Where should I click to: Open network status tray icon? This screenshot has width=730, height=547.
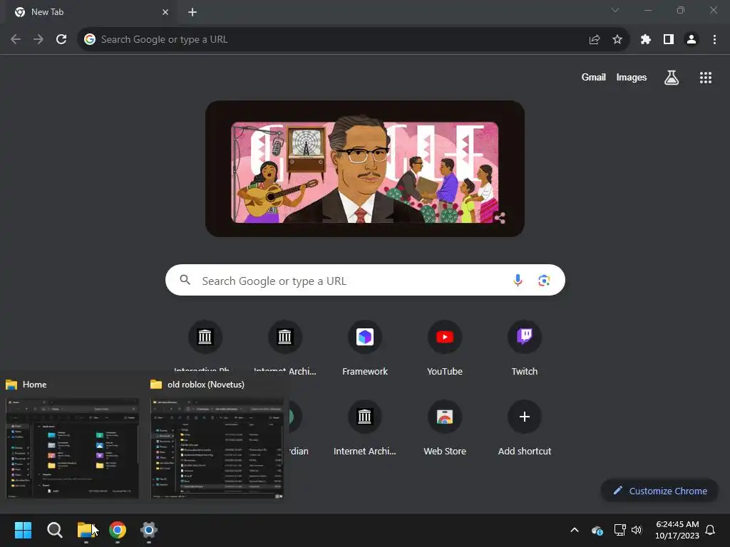pyautogui.click(x=620, y=530)
